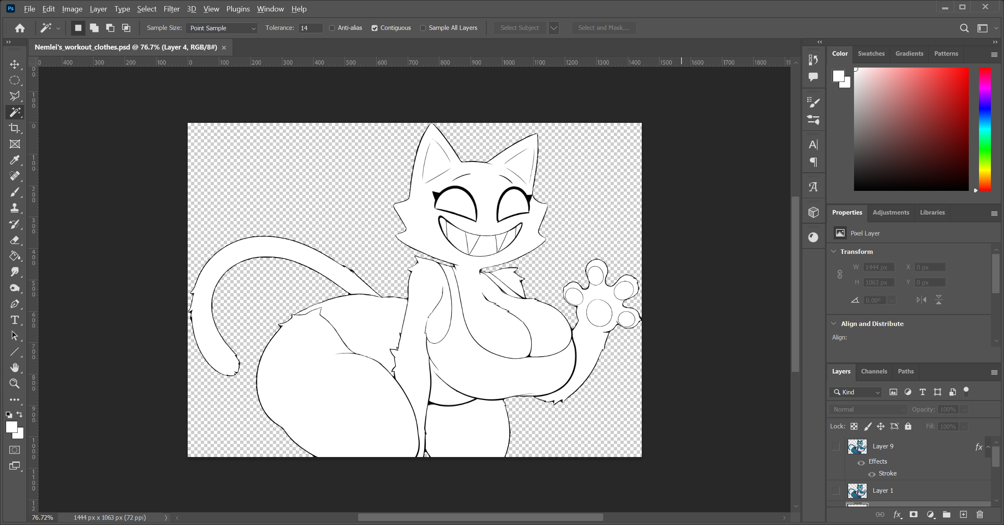Select the Eyedropper tool
1004x525 pixels.
[15, 160]
